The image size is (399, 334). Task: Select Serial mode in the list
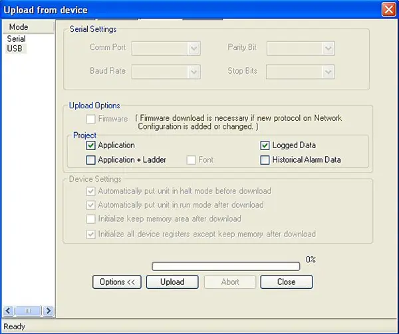click(16, 39)
